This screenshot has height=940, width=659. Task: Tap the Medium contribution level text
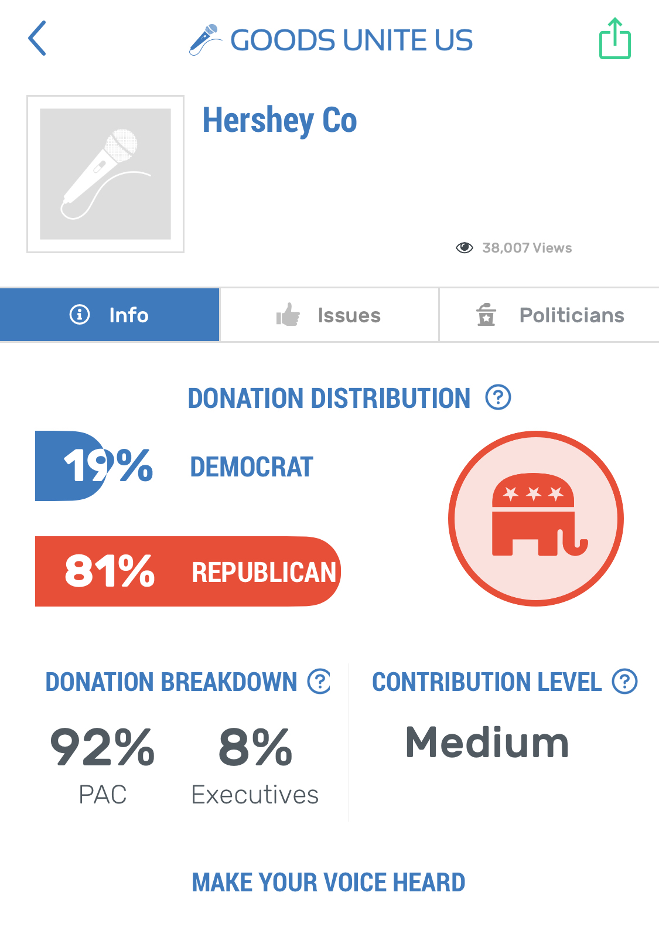[x=487, y=743]
